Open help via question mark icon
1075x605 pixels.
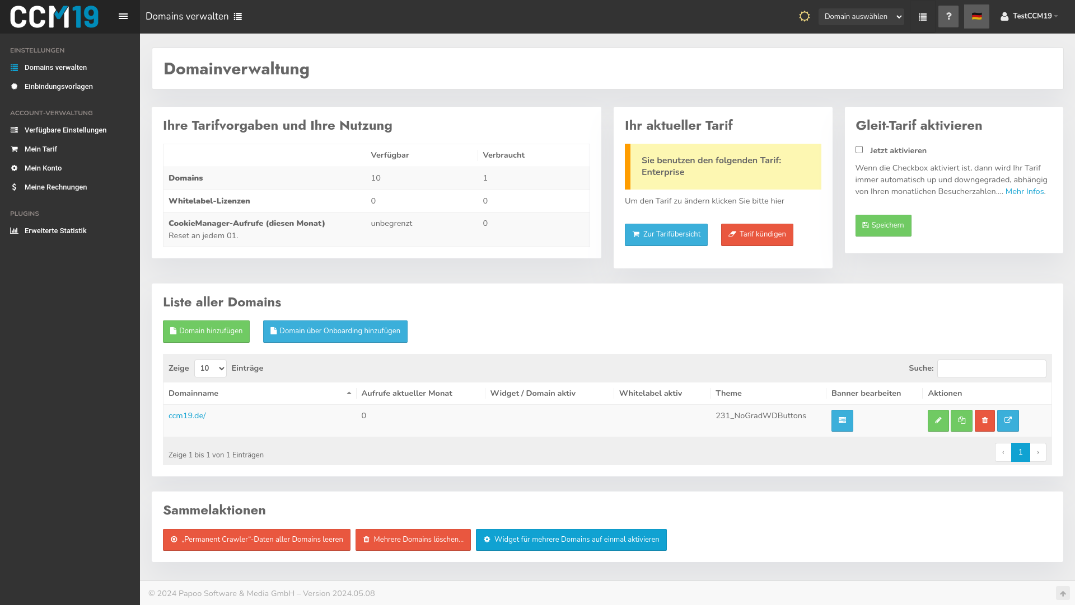pos(948,16)
